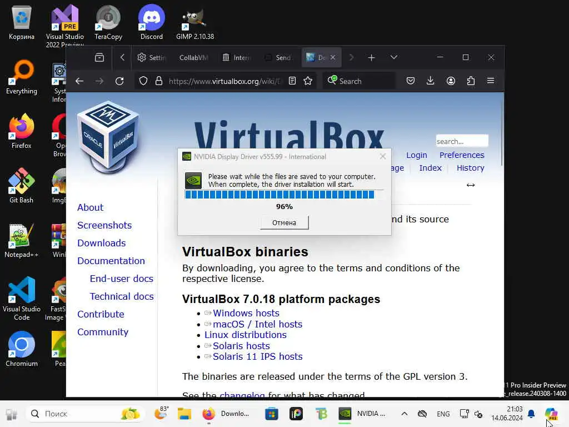Toggle page width double-arrow icon
The height and width of the screenshot is (427, 569).
(471, 185)
